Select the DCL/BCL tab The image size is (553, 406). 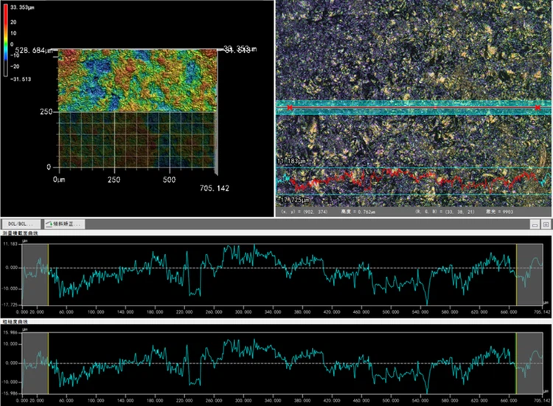click(21, 223)
